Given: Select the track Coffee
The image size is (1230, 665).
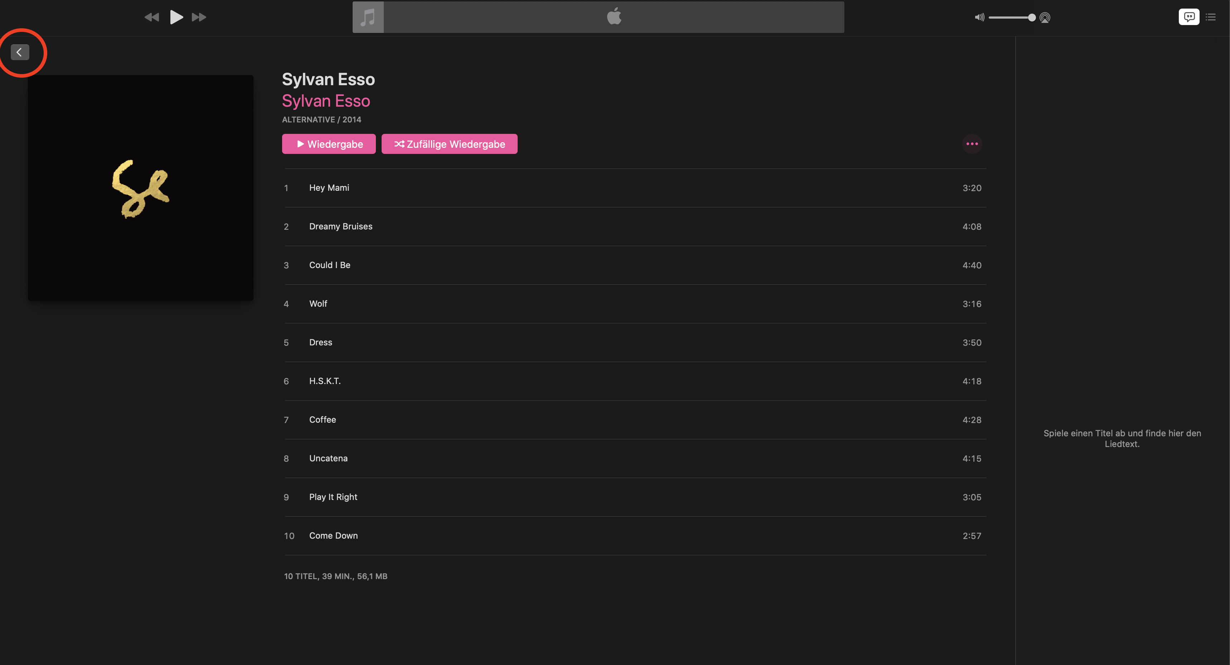Looking at the screenshot, I should tap(322, 419).
